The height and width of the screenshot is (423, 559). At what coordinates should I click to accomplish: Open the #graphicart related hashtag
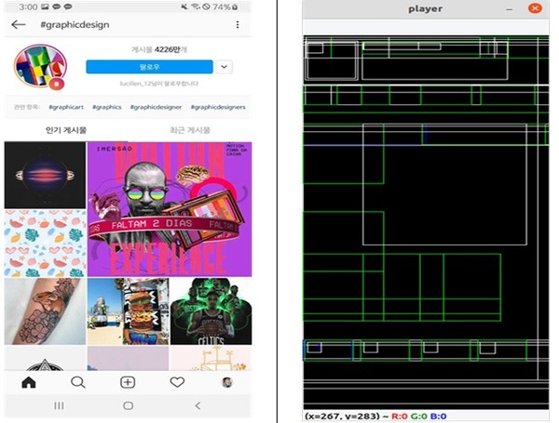tap(68, 107)
